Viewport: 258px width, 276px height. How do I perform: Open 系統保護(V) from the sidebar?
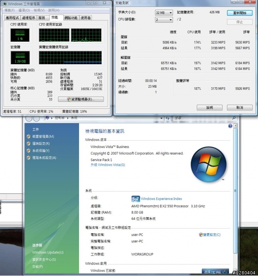41,151
